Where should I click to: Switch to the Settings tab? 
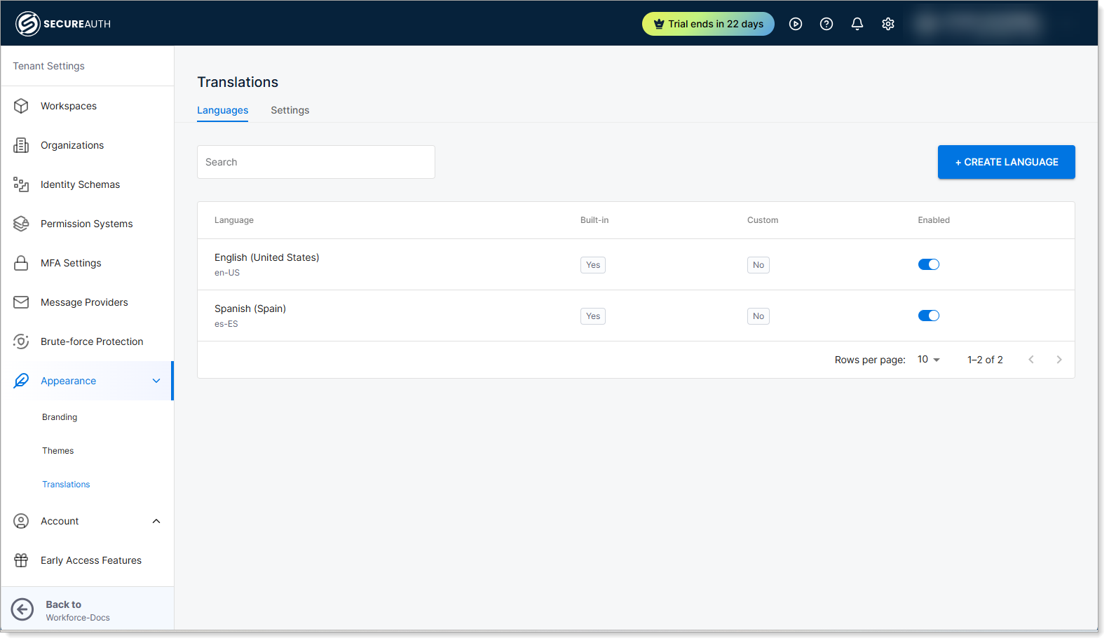point(290,110)
